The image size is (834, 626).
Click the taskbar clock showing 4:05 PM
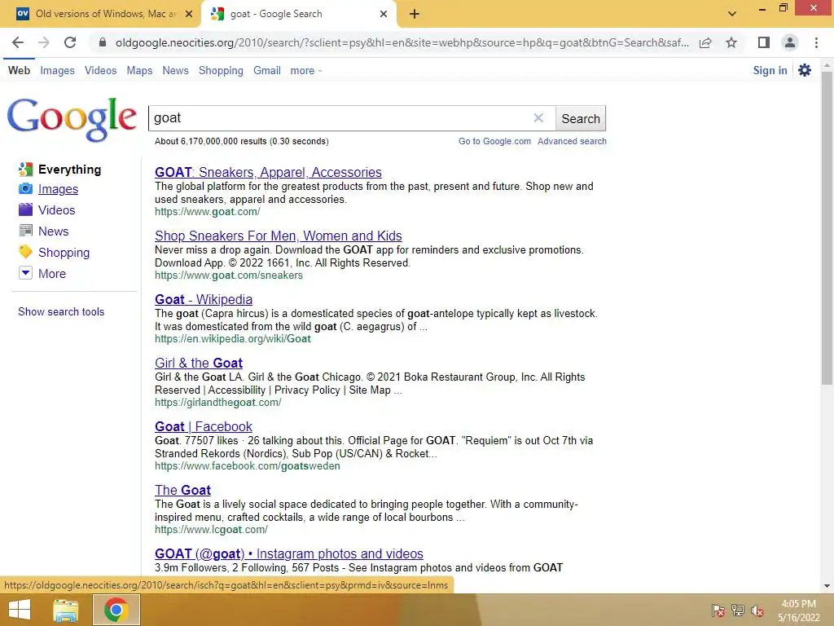coord(798,611)
